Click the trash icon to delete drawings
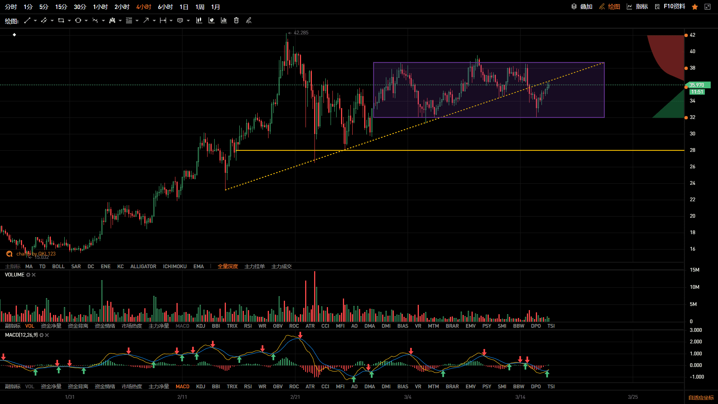The height and width of the screenshot is (404, 718). tap(236, 21)
